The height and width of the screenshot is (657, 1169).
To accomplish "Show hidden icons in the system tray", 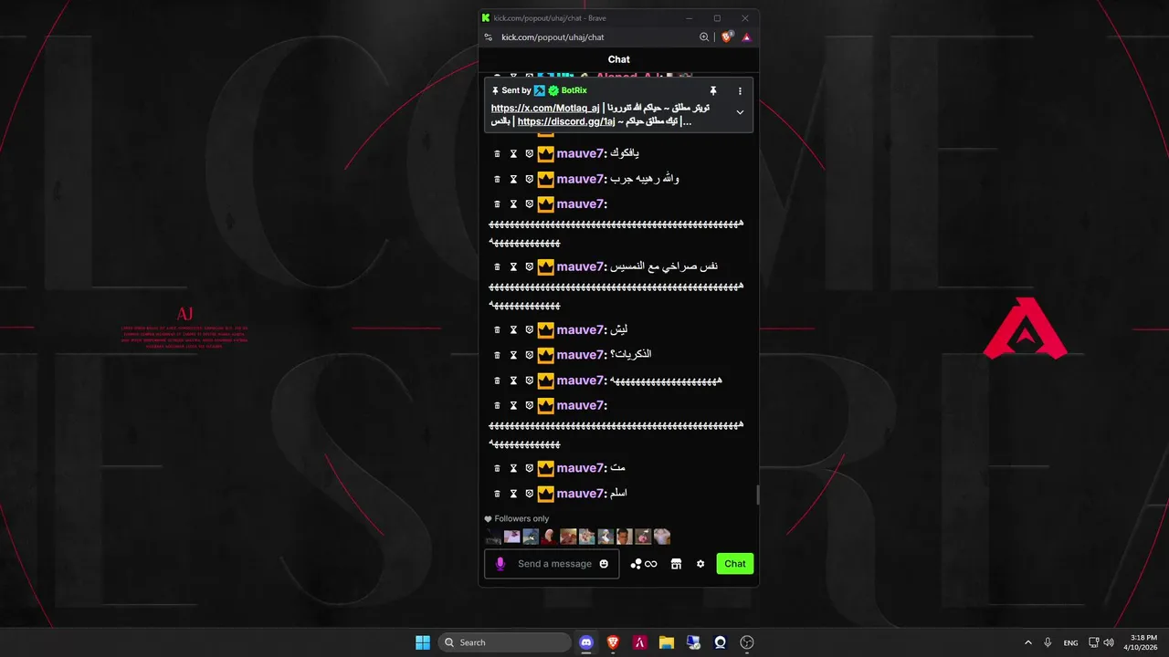I will (x=1028, y=642).
